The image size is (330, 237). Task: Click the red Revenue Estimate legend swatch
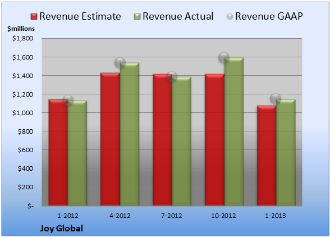point(34,17)
